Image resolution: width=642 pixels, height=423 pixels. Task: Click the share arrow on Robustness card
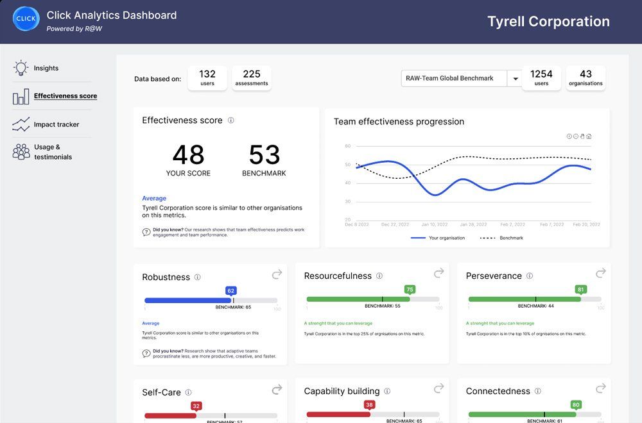277,274
